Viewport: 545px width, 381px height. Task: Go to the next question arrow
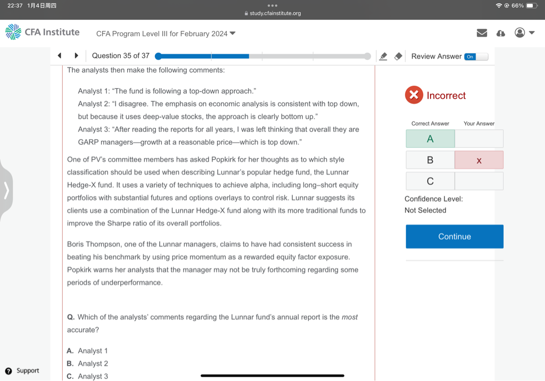(x=76, y=56)
